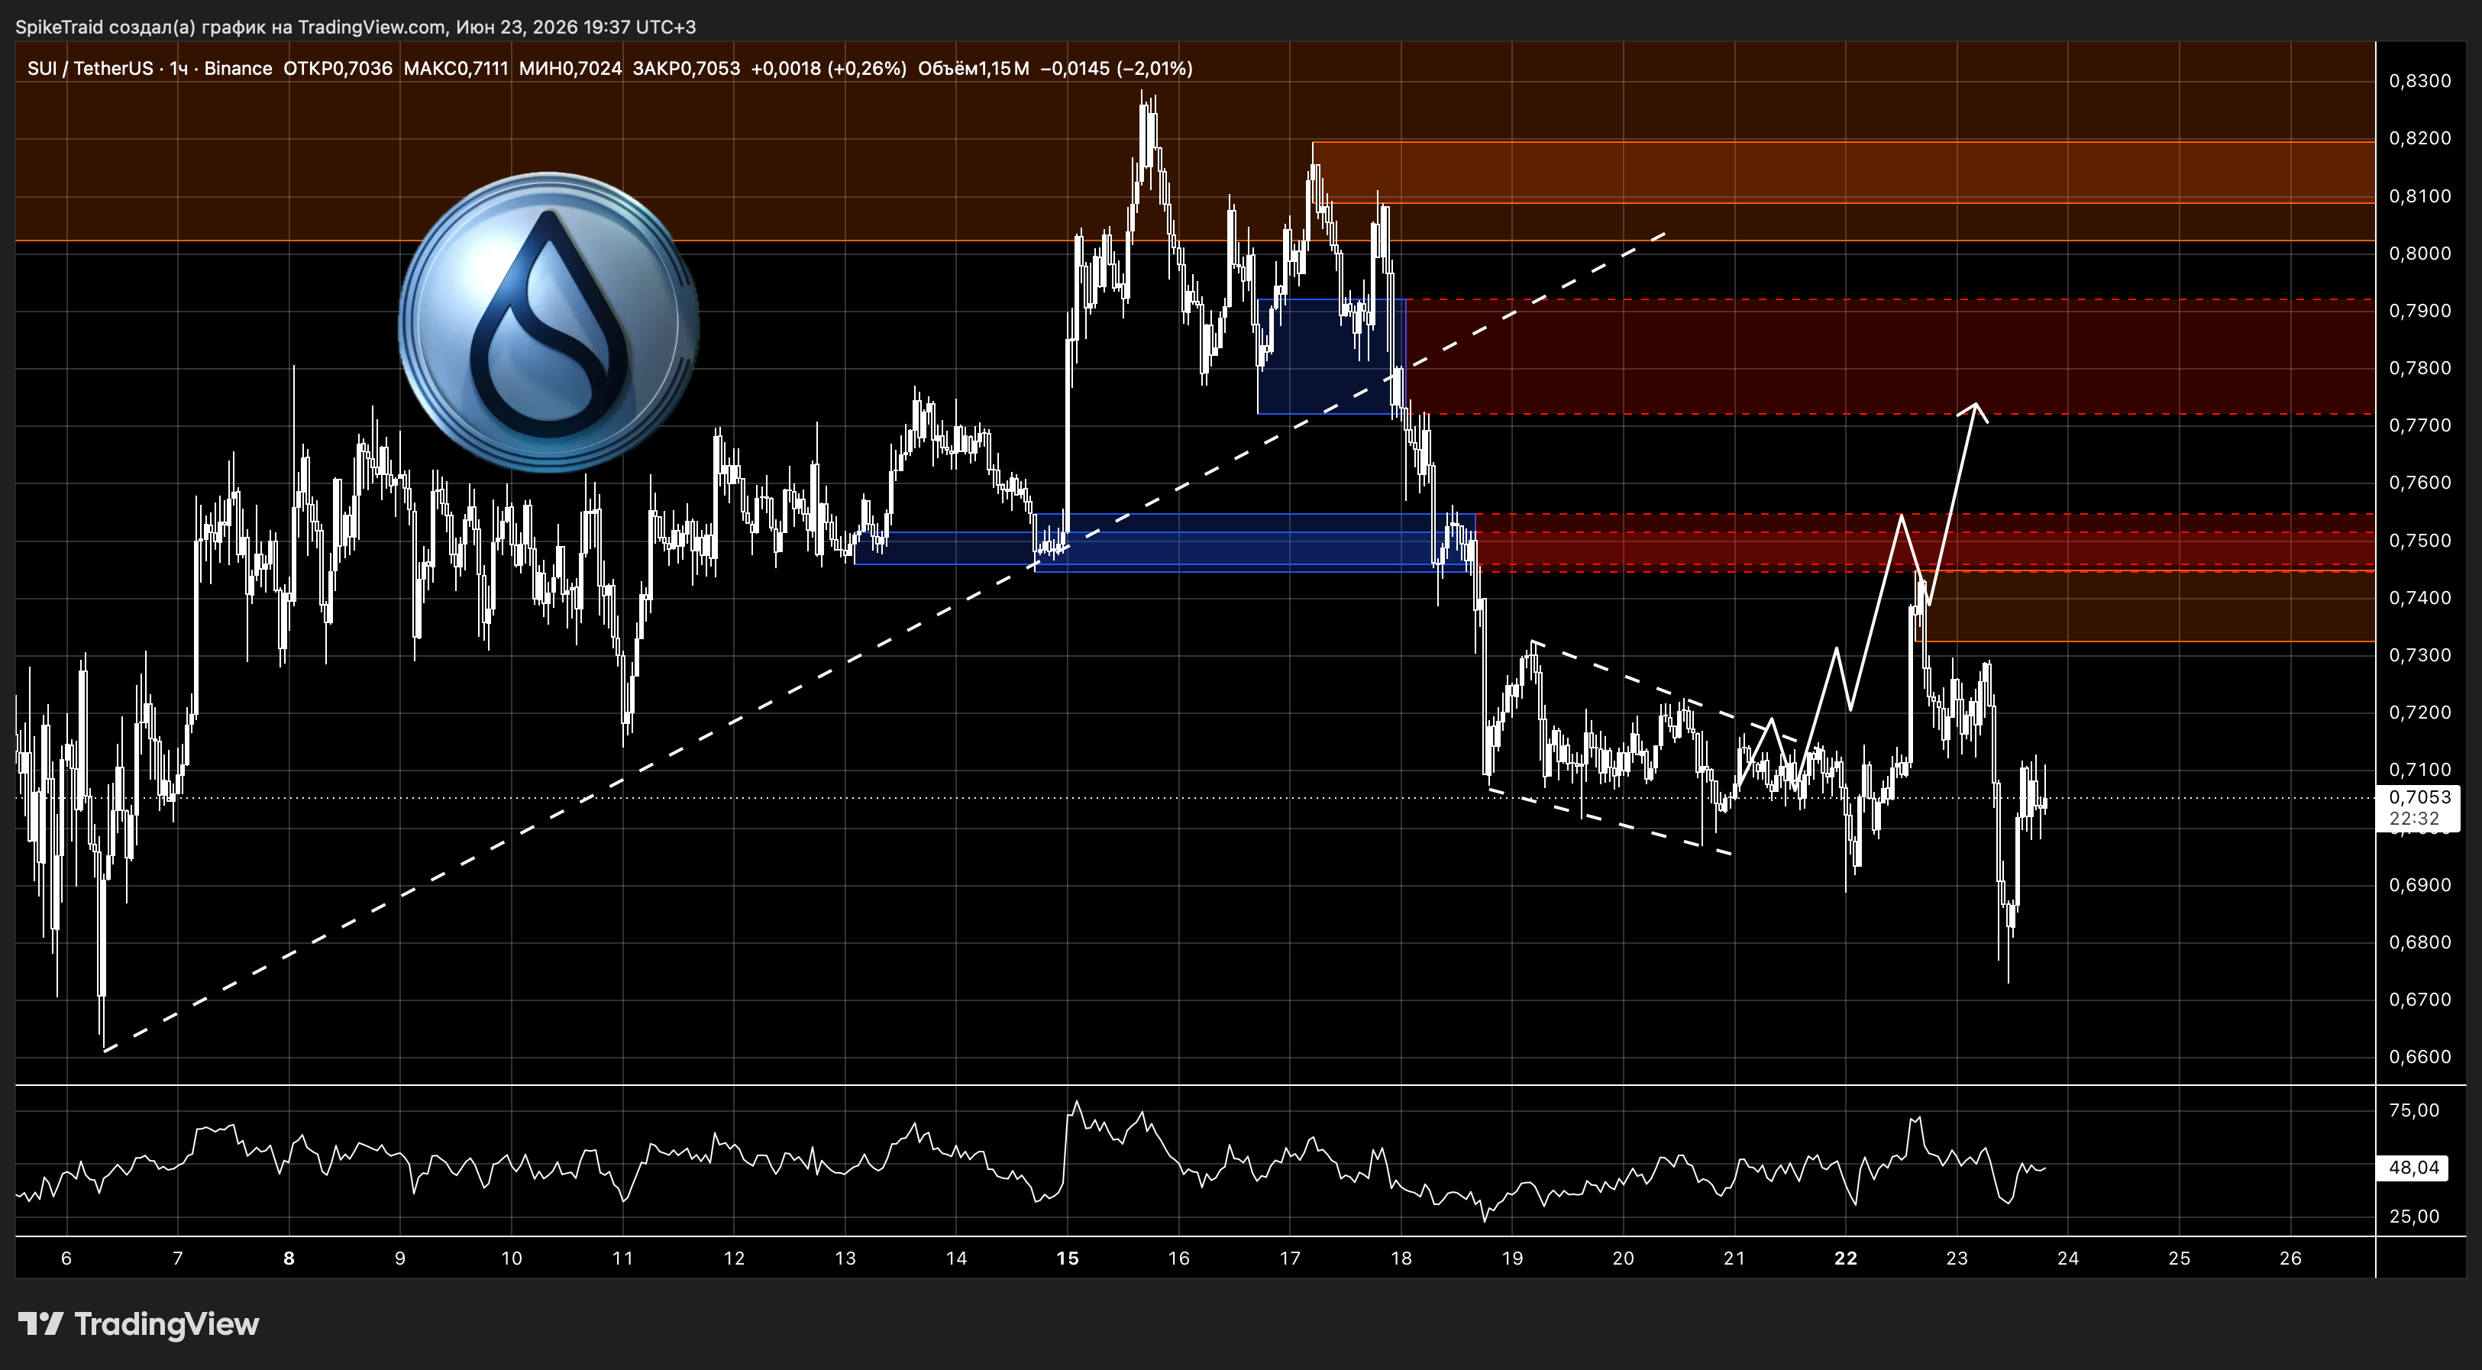Click the change value +0,0018 (+0,26%)
The width and height of the screenshot is (2482, 1370).
click(829, 69)
